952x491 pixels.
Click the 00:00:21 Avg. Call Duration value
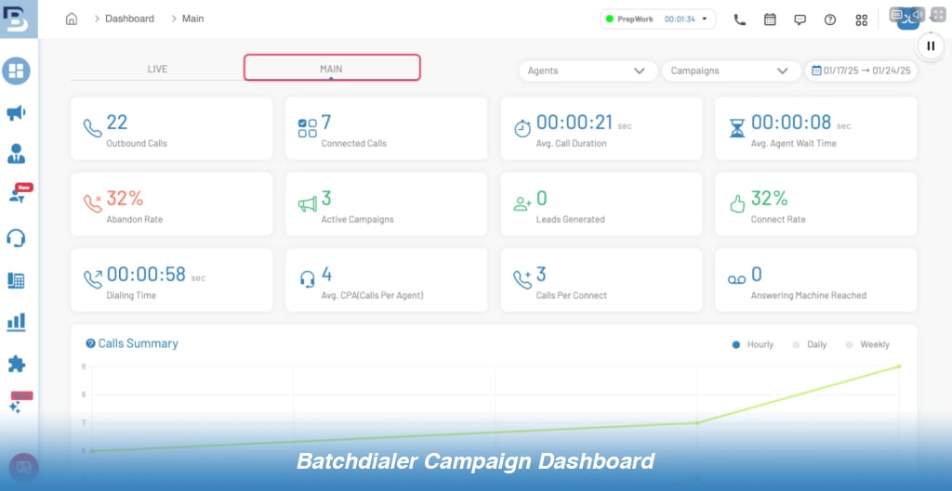coord(575,123)
